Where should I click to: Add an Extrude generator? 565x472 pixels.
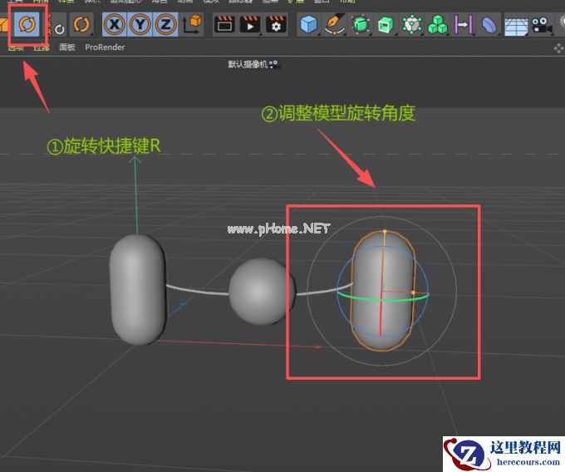[x=386, y=25]
